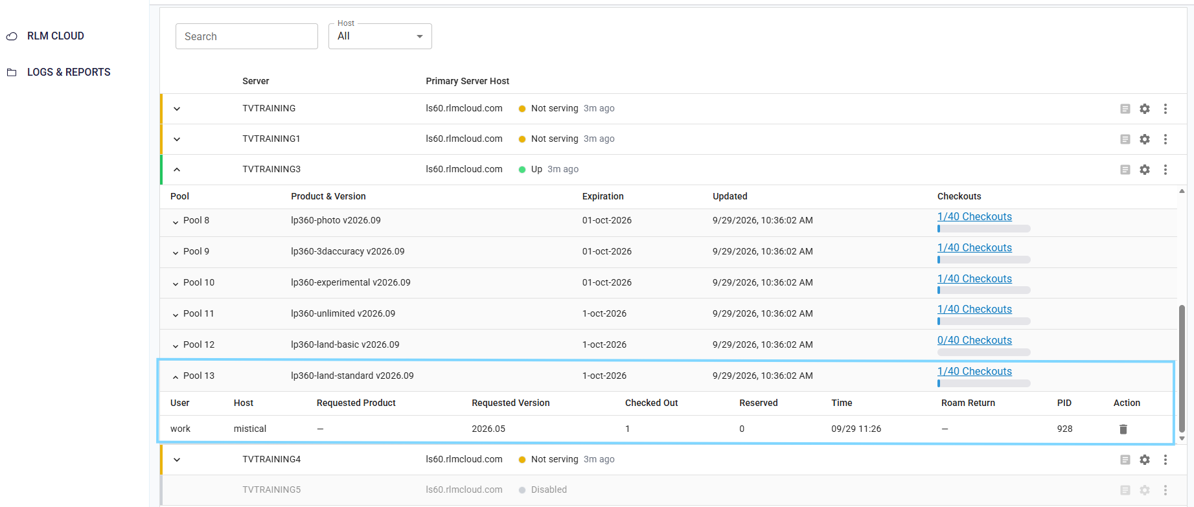Click the Logs & Reports folder icon
The height and width of the screenshot is (507, 1194).
(x=12, y=73)
